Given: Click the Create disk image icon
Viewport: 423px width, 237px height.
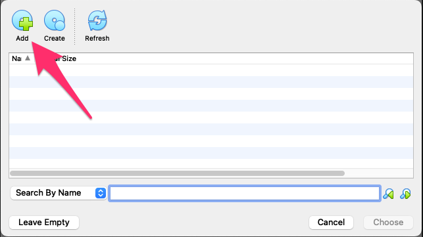Looking at the screenshot, I should (55, 20).
